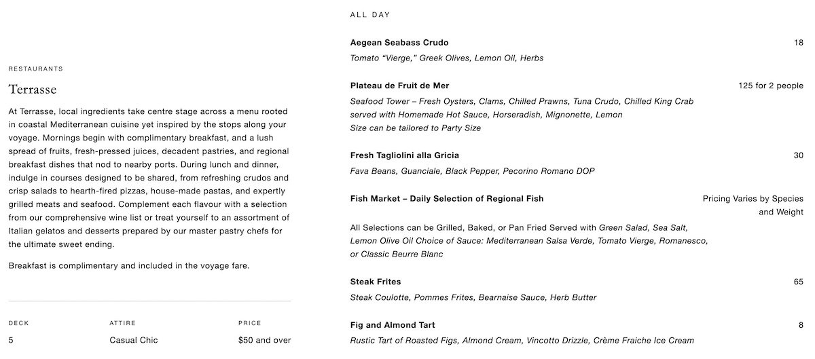
Task: Click the DECK label
Action: coord(19,324)
